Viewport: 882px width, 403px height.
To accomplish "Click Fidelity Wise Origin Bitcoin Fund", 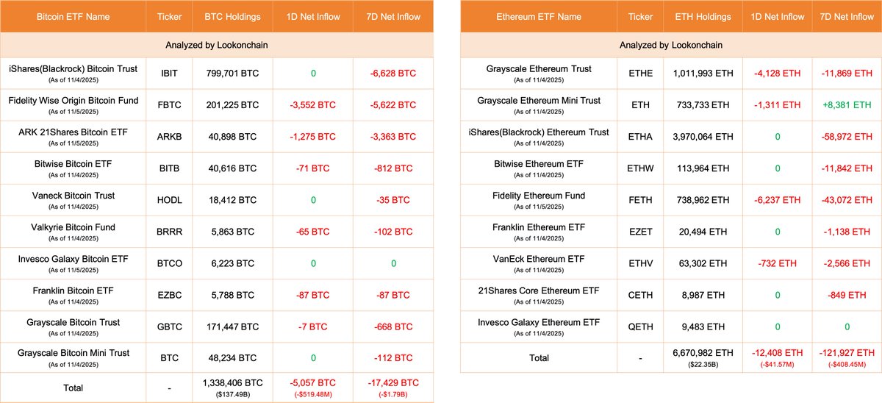I will 73,101.
